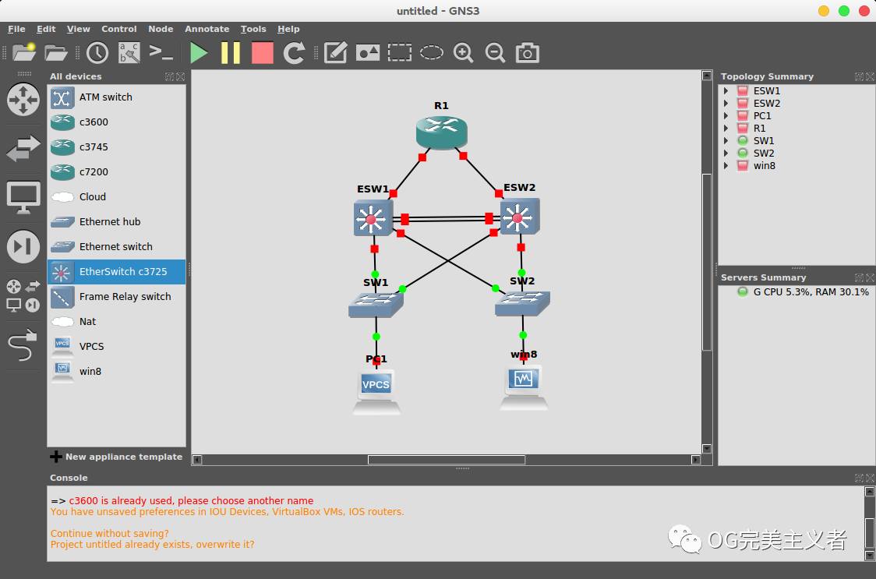Open the View menu
The width and height of the screenshot is (876, 579).
(x=78, y=29)
